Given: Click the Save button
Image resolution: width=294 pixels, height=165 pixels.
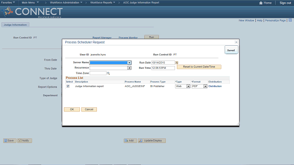Looking at the screenshot, I should pos(10,141).
